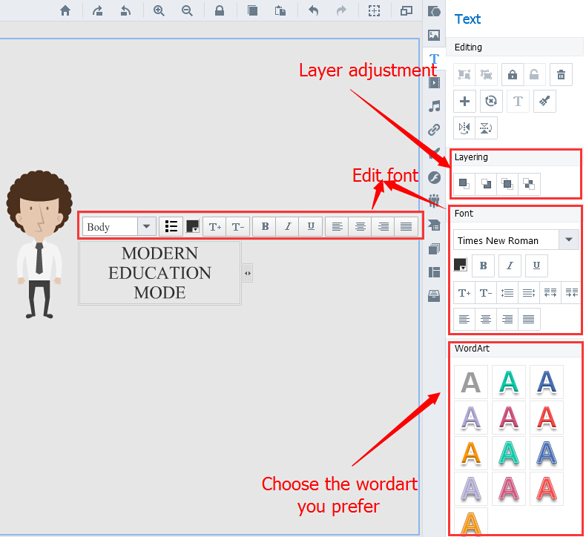Open the Body style dropdown in floating toolbar
The width and height of the screenshot is (586, 537).
coord(147,226)
